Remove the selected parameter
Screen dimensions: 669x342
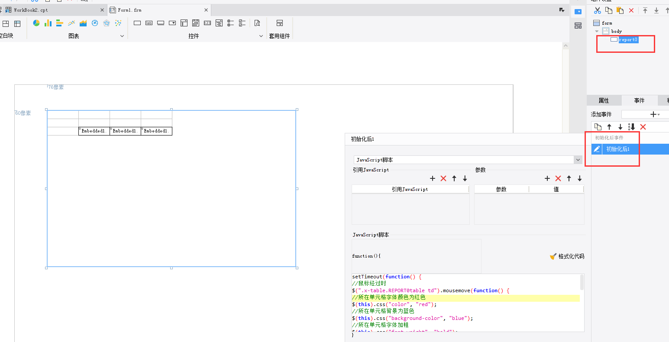click(x=558, y=178)
